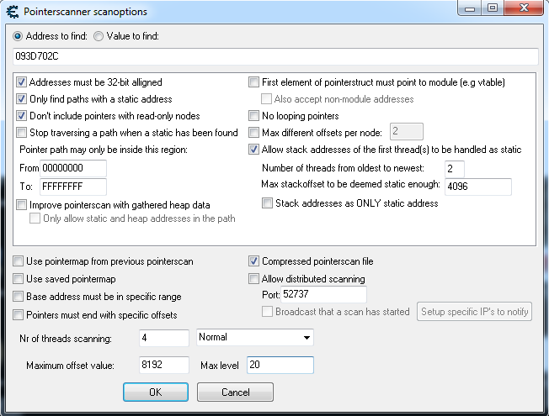Check 'Stack addresses as ONLY static address'
The height and width of the screenshot is (416, 549).
(268, 203)
